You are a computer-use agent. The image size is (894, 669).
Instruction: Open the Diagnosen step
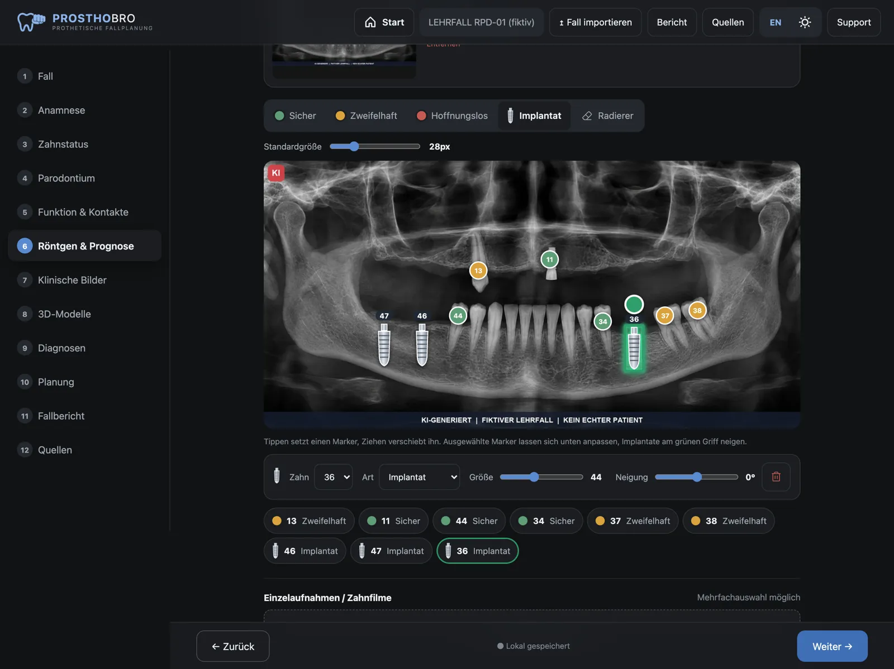[x=85, y=348]
